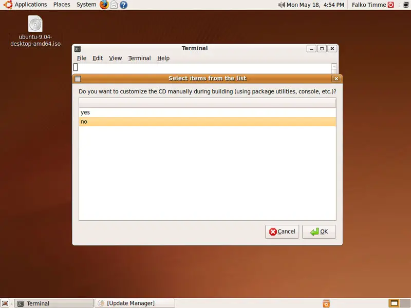Click the Terminal scrollbar up arrow

click(x=334, y=67)
